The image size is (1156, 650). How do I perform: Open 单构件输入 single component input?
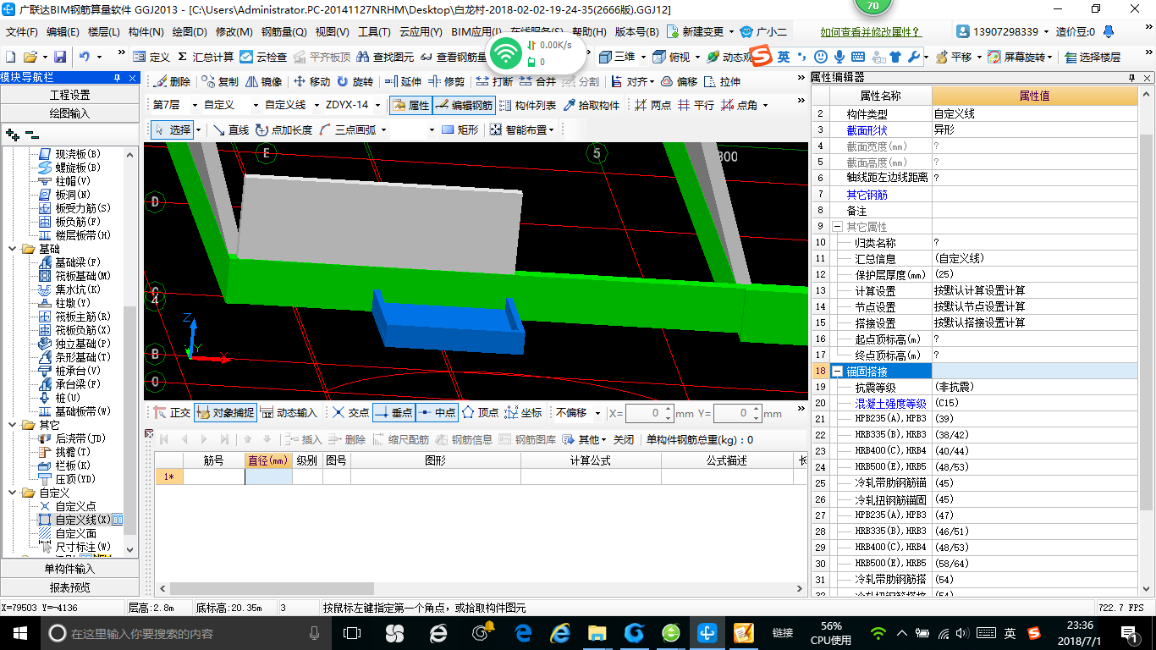pos(69,569)
